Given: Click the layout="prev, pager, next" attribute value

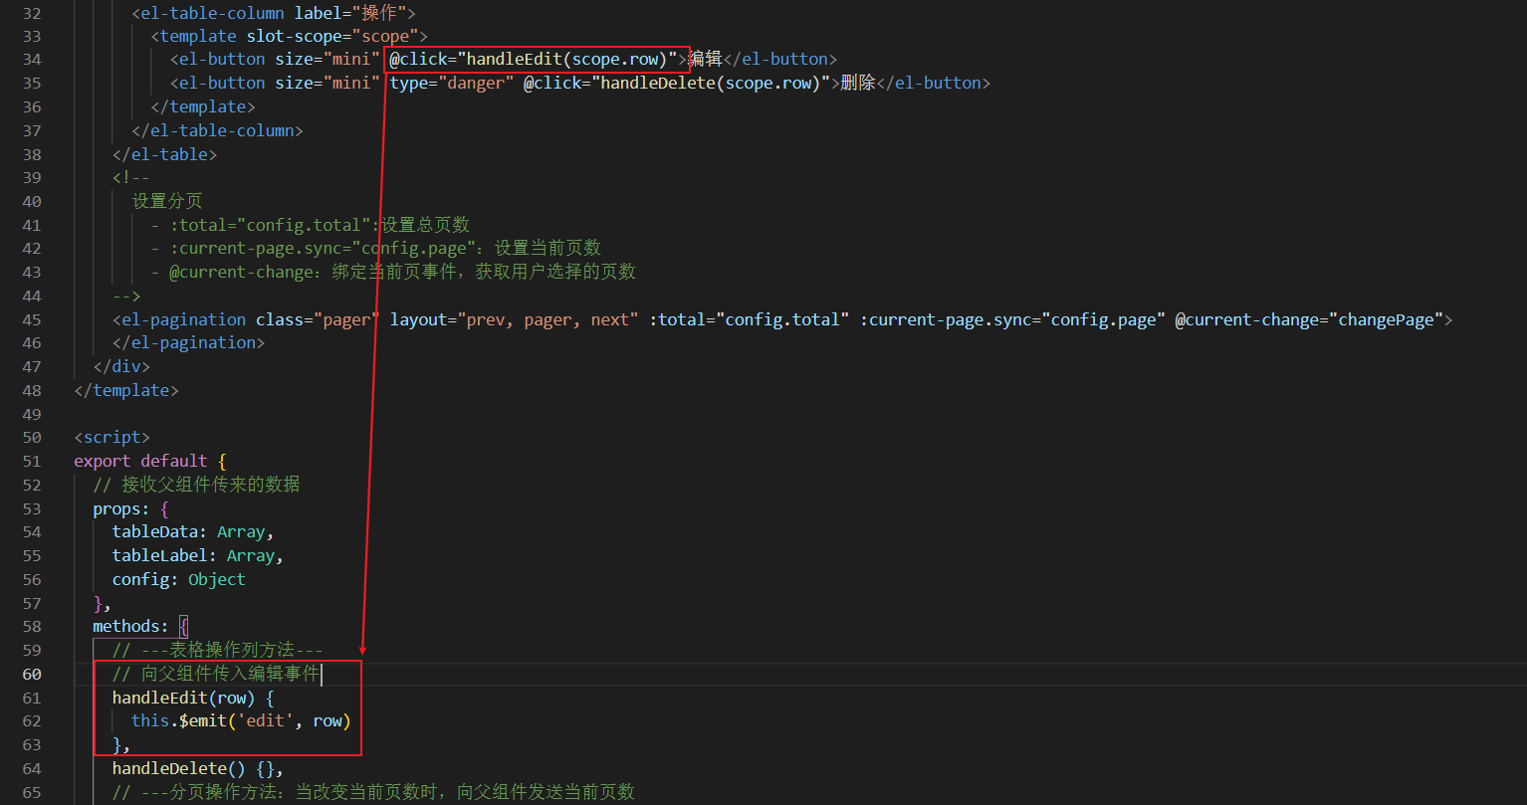Looking at the screenshot, I should tap(548, 320).
